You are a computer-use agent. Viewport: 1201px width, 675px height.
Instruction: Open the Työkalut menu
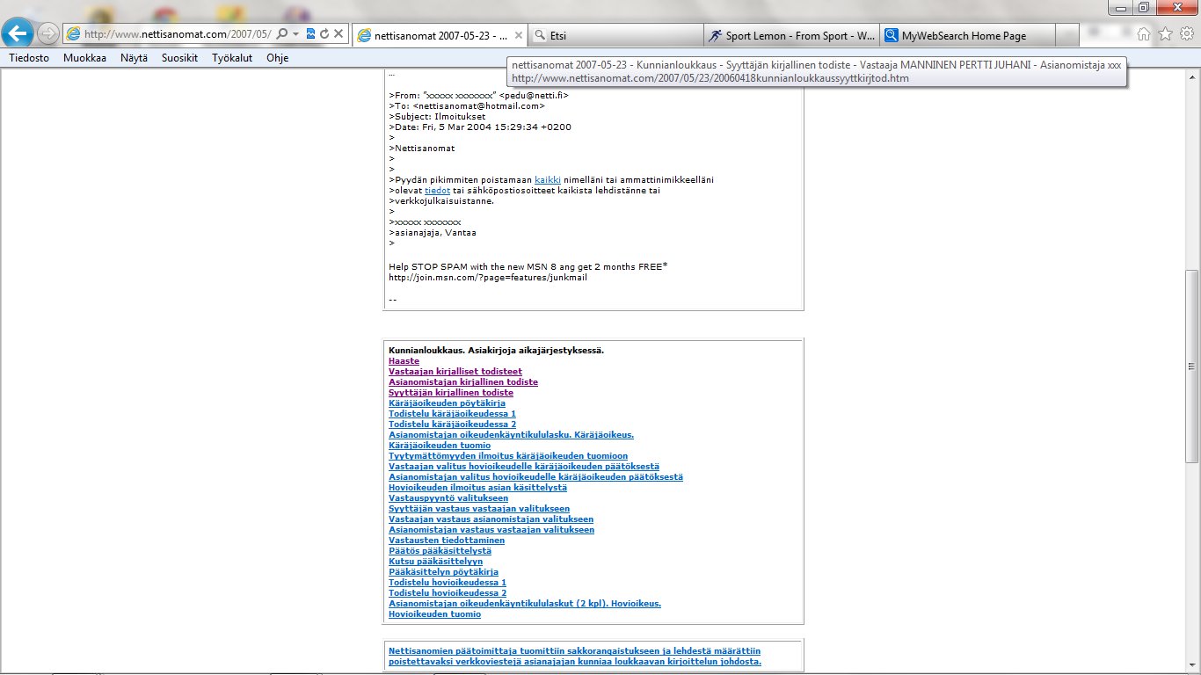[232, 58]
